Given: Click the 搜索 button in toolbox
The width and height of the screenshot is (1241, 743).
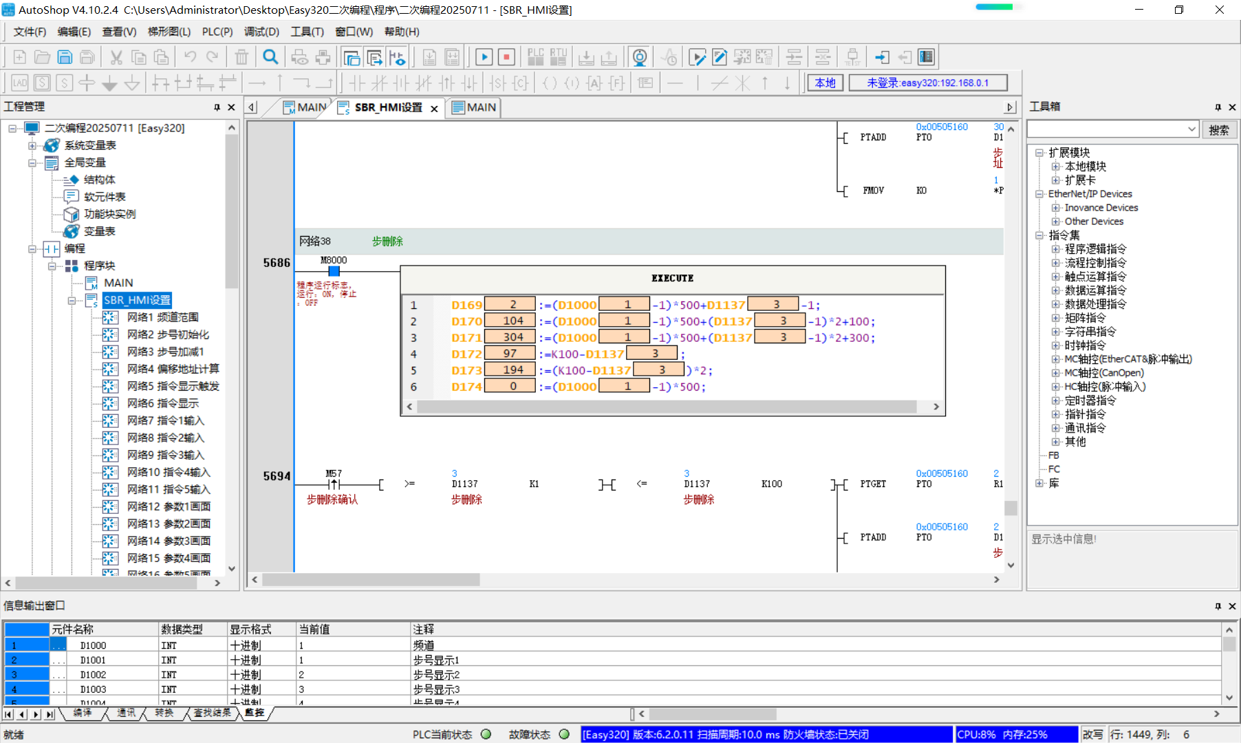Looking at the screenshot, I should 1218,129.
